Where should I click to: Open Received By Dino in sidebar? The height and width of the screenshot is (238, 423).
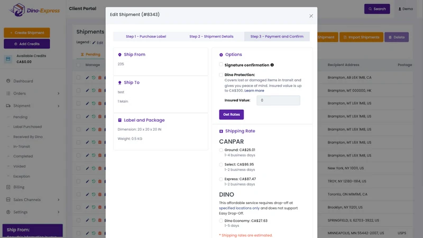pos(28,137)
